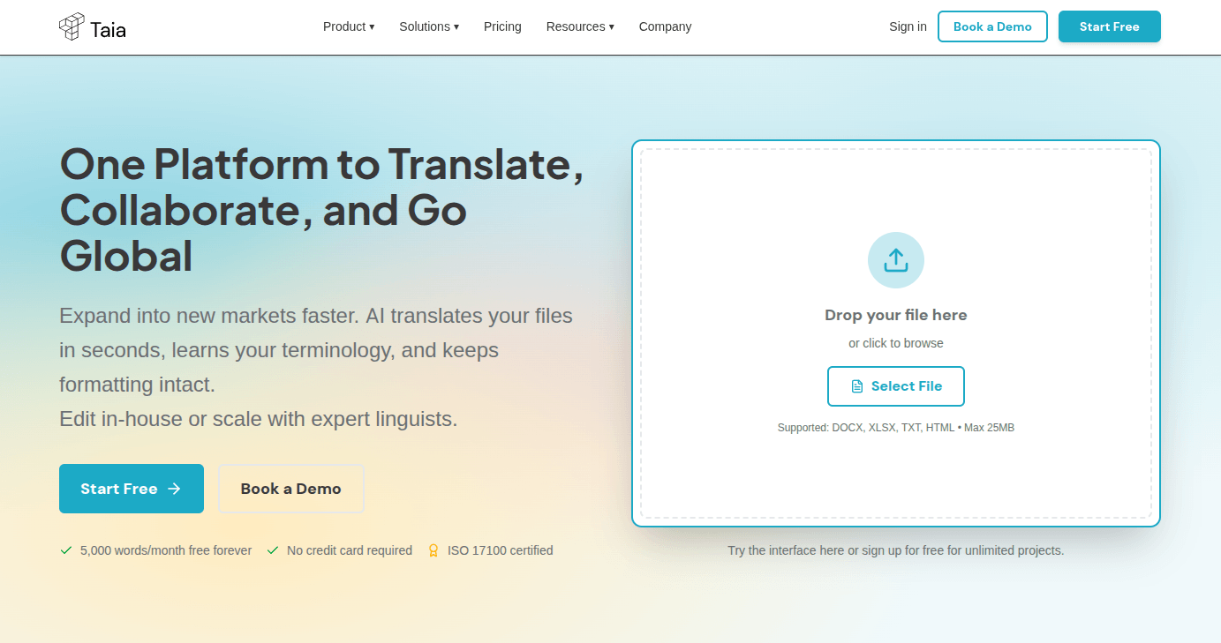
Task: Click the checkmark beside No credit card required
Action: pyautogui.click(x=273, y=550)
